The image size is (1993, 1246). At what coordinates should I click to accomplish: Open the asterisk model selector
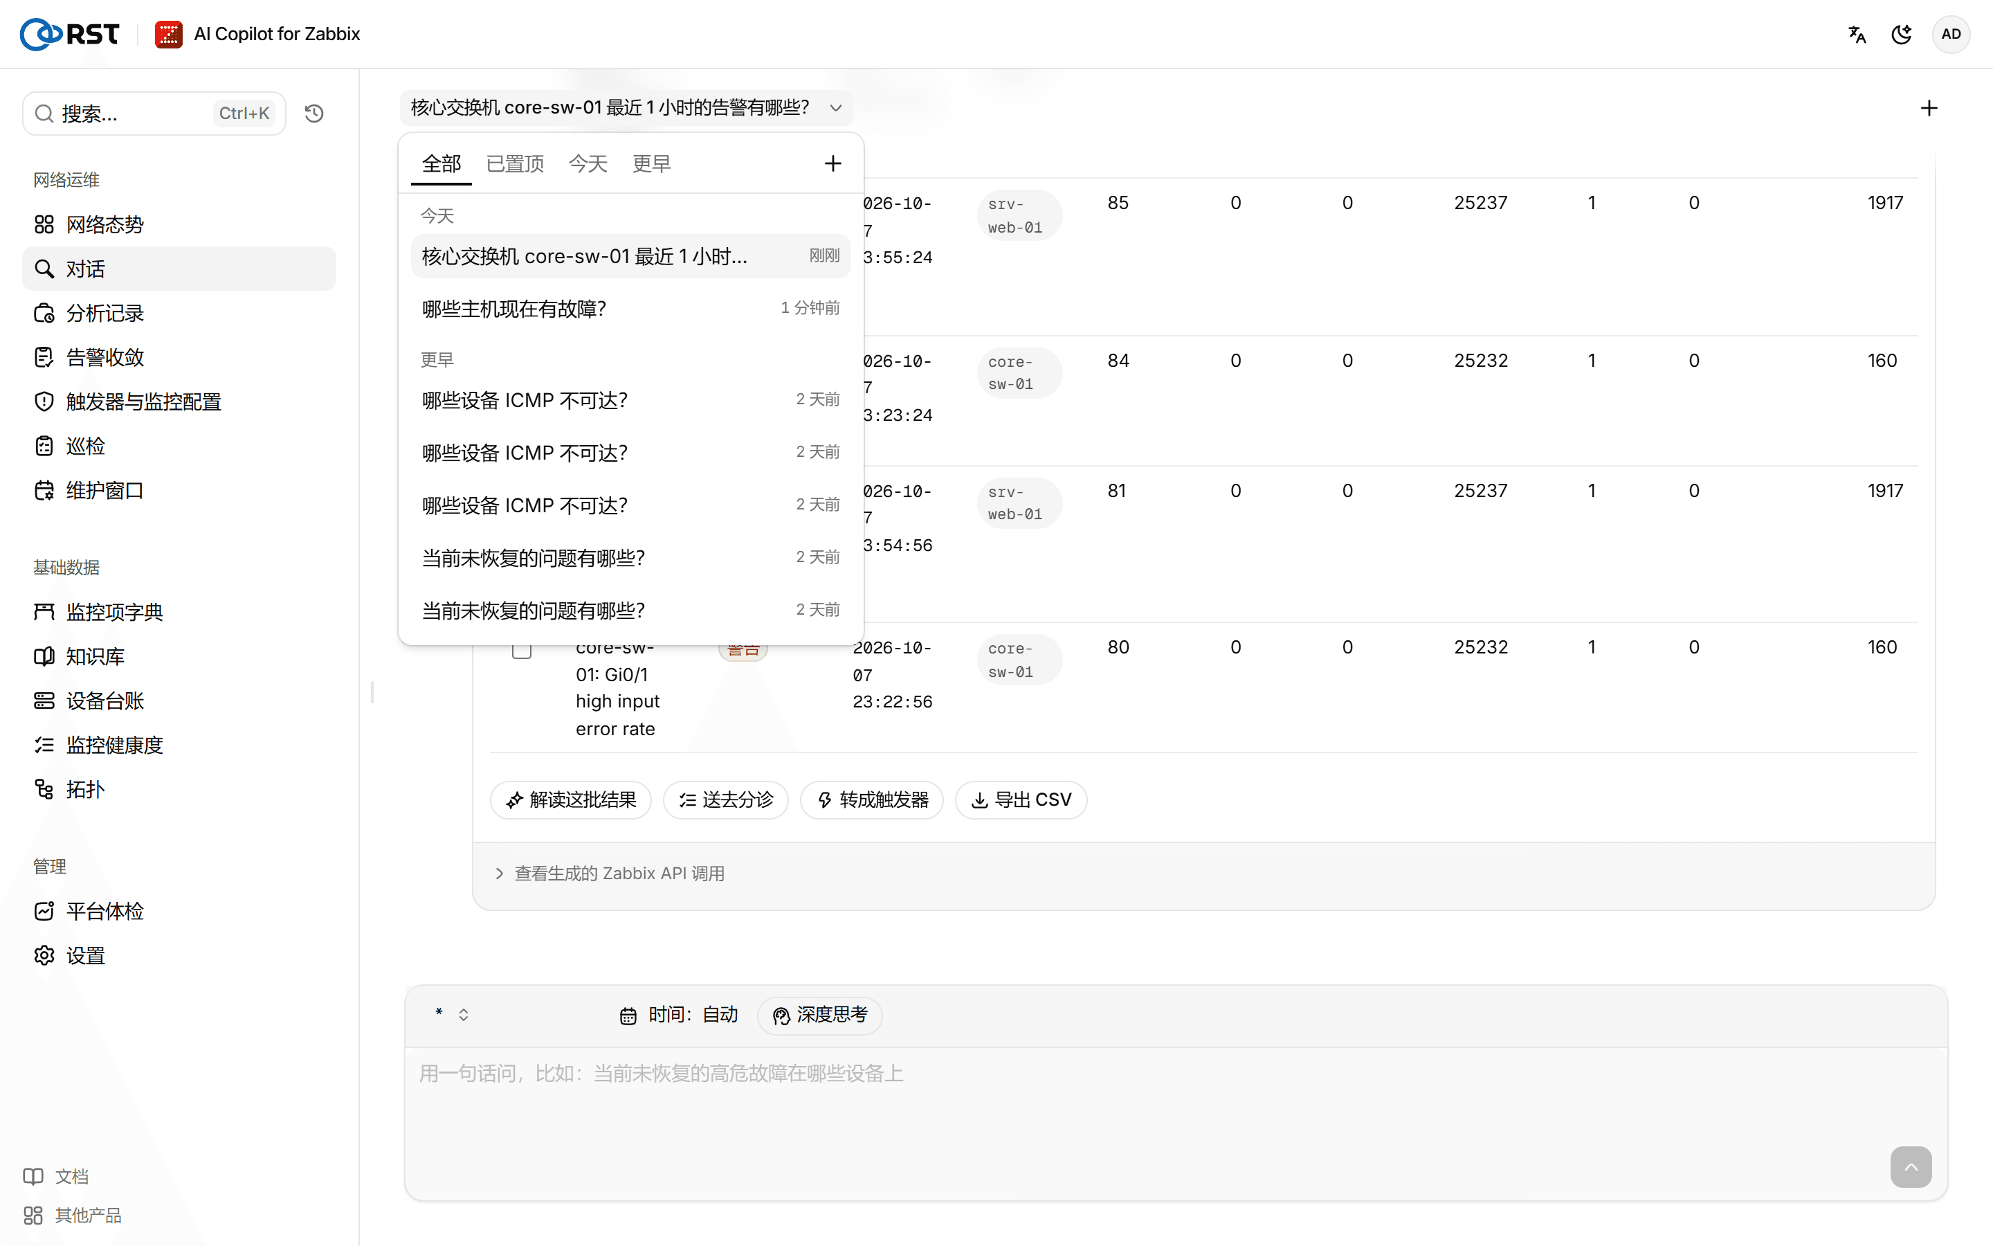pyautogui.click(x=452, y=1014)
